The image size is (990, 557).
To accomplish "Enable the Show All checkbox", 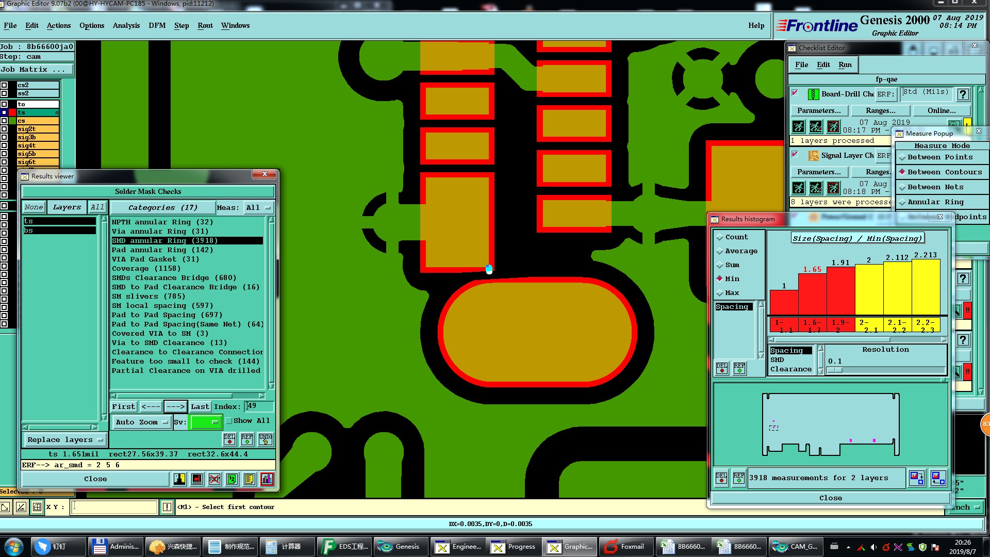I will (229, 421).
